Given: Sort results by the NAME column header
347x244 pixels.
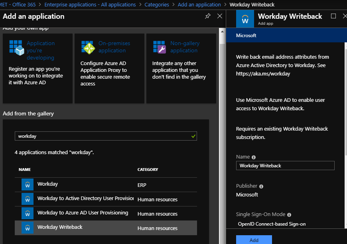Looking at the screenshot, I should click(x=25, y=170).
